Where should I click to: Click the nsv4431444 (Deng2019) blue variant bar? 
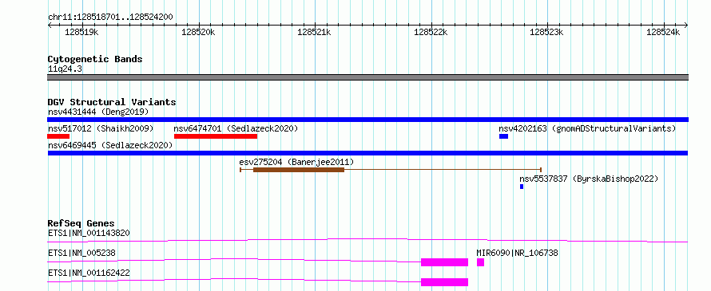367,120
